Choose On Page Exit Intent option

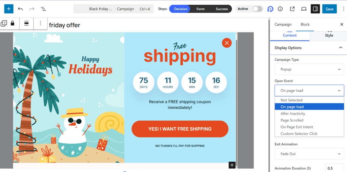coord(297,127)
